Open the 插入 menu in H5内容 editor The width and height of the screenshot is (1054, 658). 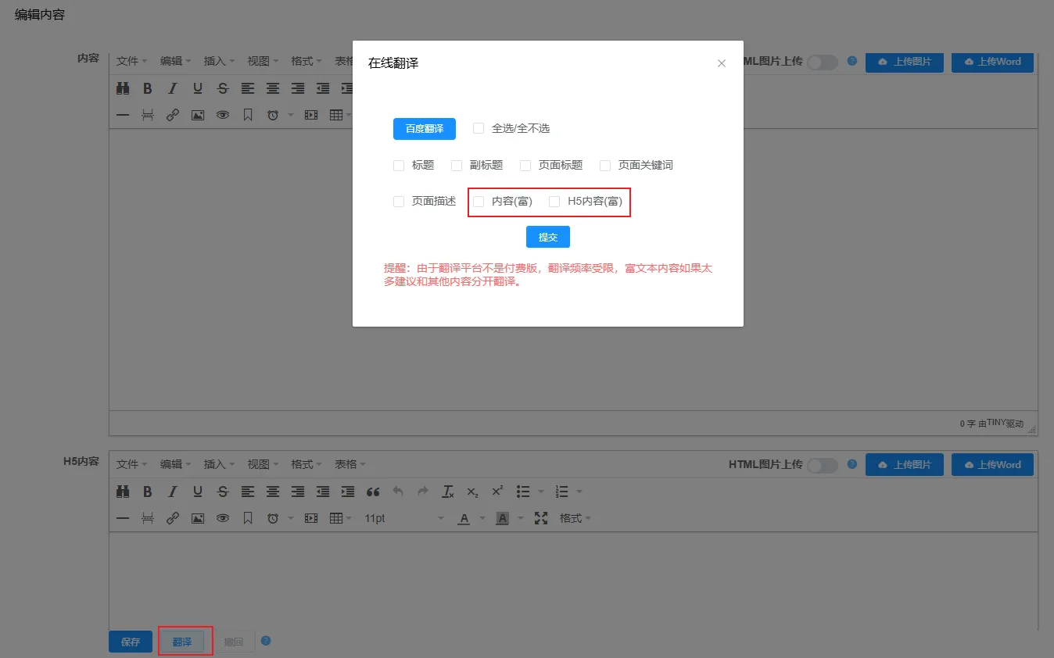pyautogui.click(x=218, y=464)
